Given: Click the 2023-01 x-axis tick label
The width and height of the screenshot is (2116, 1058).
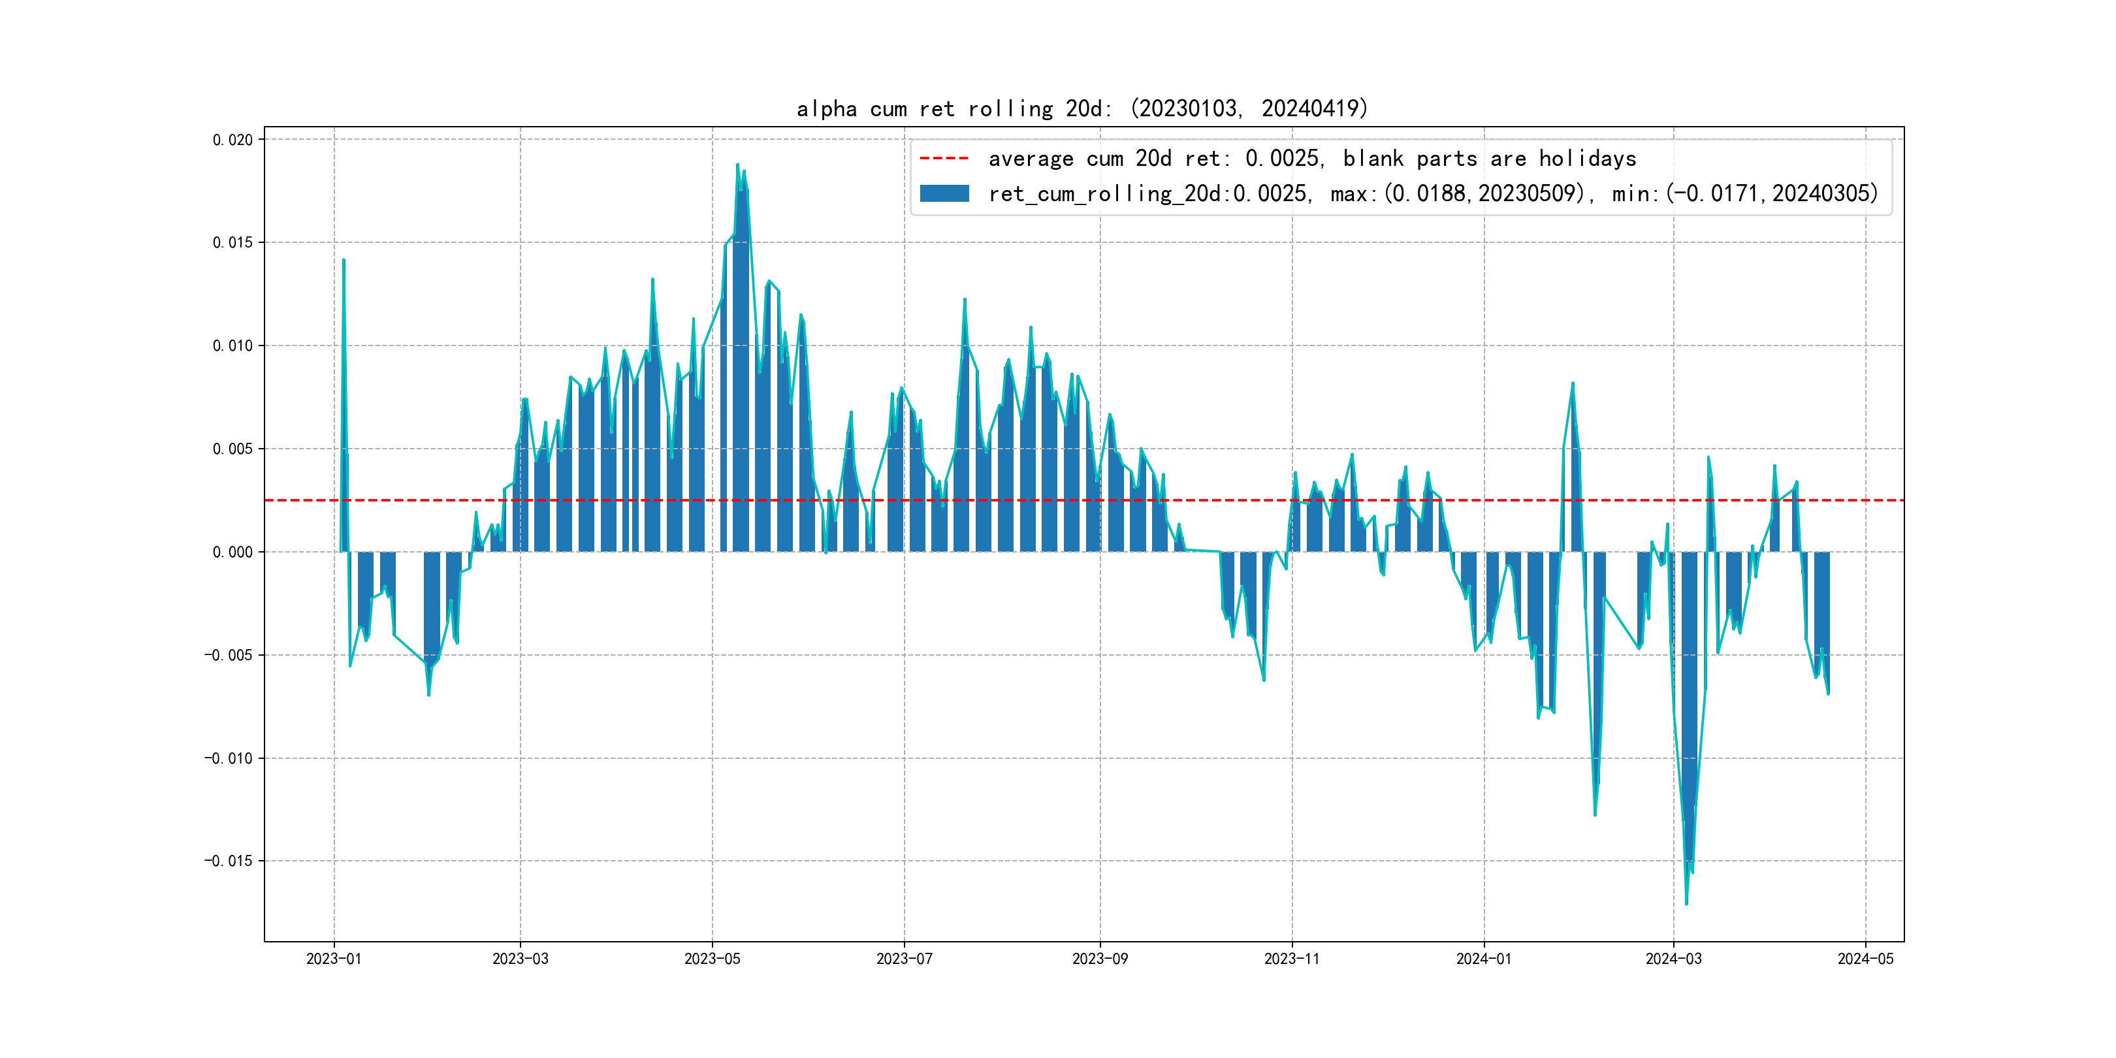Looking at the screenshot, I should click(x=334, y=959).
